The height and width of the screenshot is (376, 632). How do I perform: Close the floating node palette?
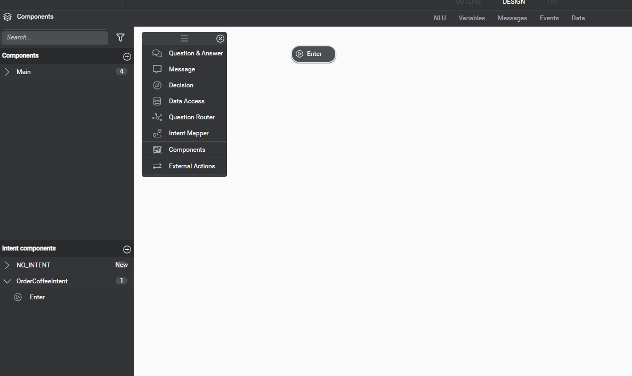[220, 38]
